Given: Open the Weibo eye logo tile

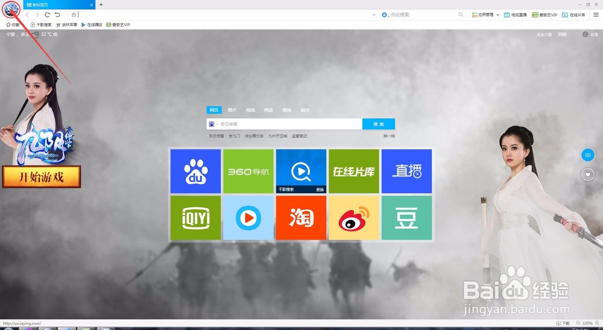Looking at the screenshot, I should (354, 218).
